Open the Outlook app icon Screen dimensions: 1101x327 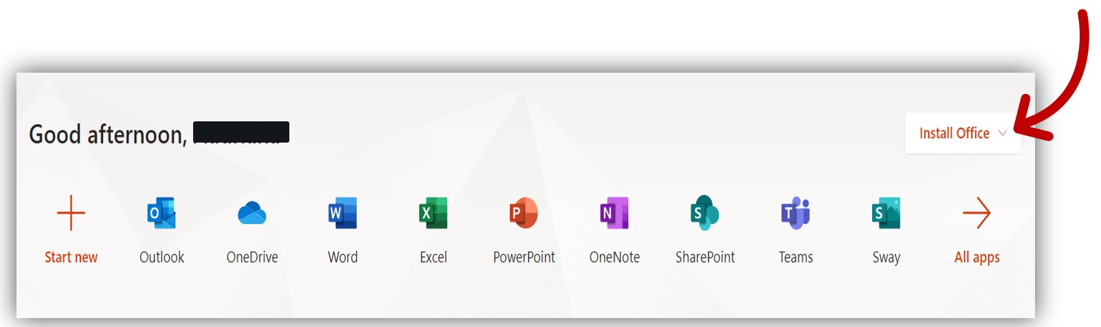click(x=162, y=213)
